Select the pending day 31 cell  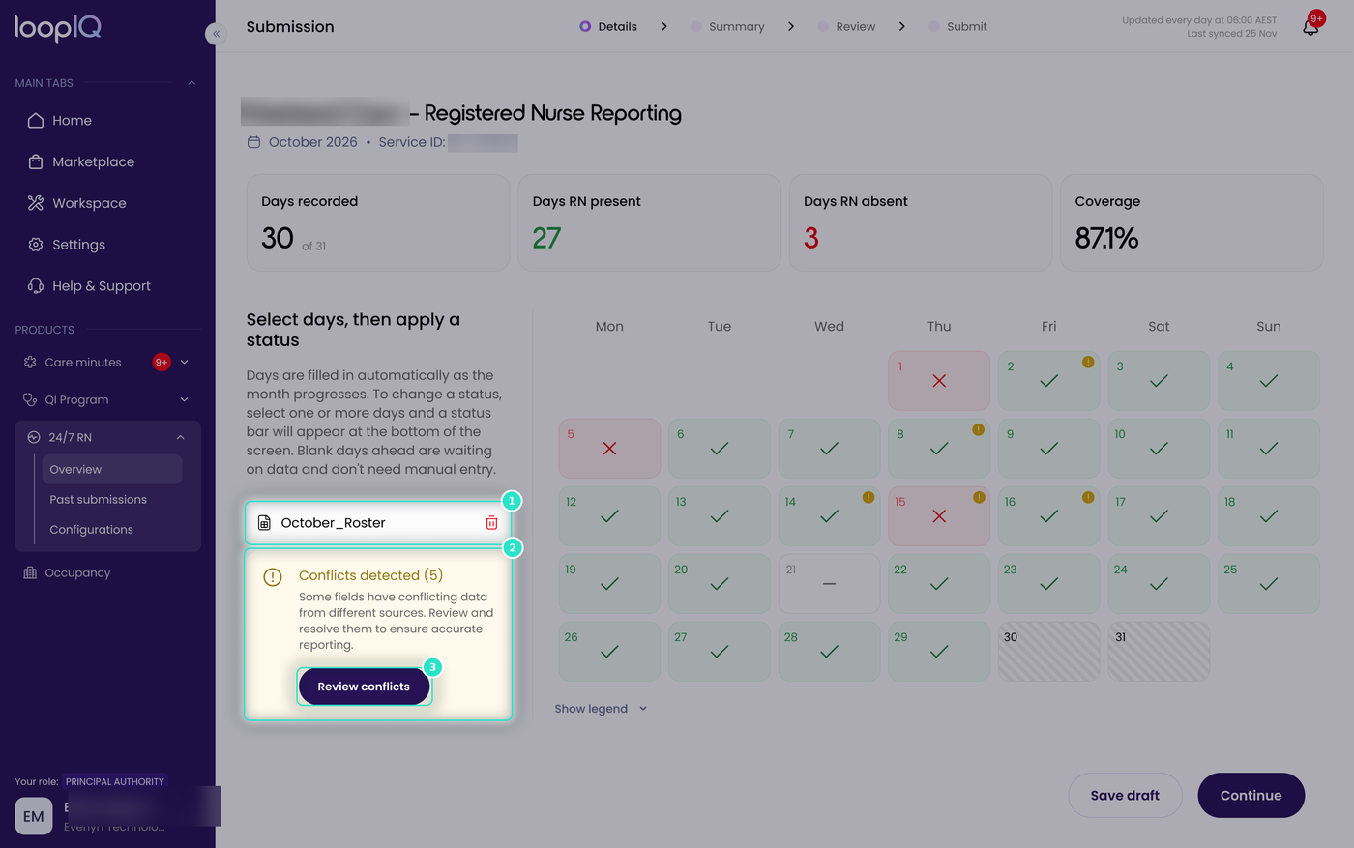[1159, 652]
